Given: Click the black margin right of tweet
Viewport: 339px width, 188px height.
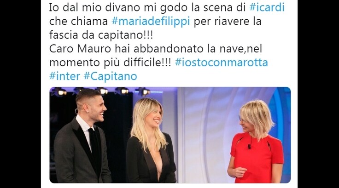Looking at the screenshot, I should [x=318, y=94].
